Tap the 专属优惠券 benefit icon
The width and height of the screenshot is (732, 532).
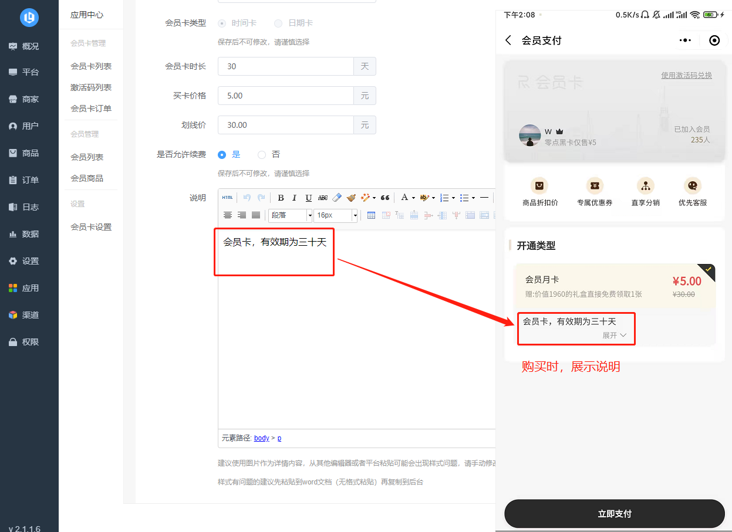pyautogui.click(x=595, y=186)
